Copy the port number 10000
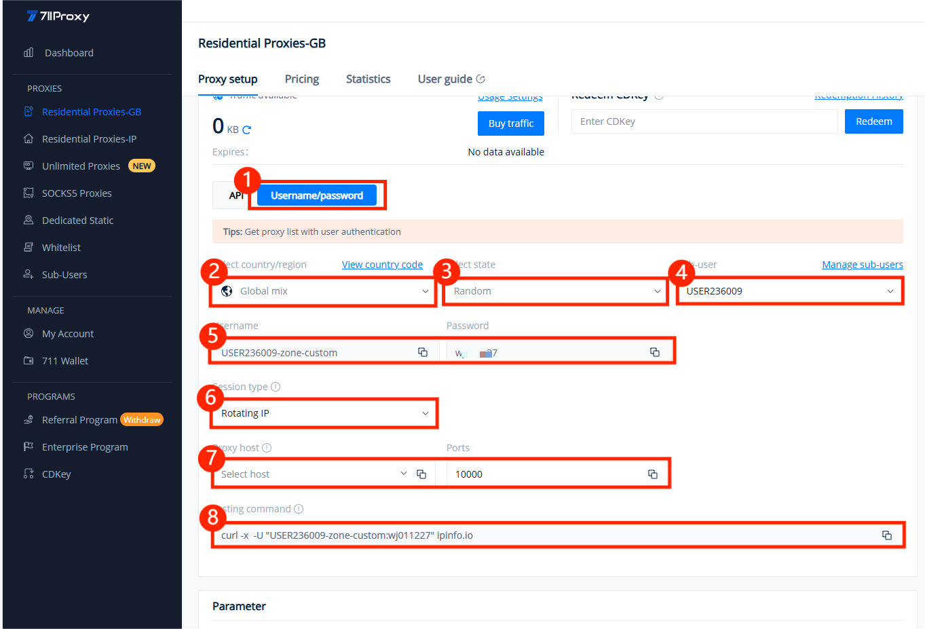Viewport: 925px width, 629px height. tap(653, 474)
